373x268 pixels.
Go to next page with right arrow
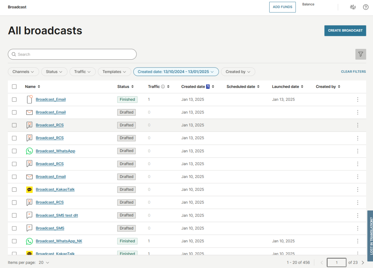[x=363, y=263]
